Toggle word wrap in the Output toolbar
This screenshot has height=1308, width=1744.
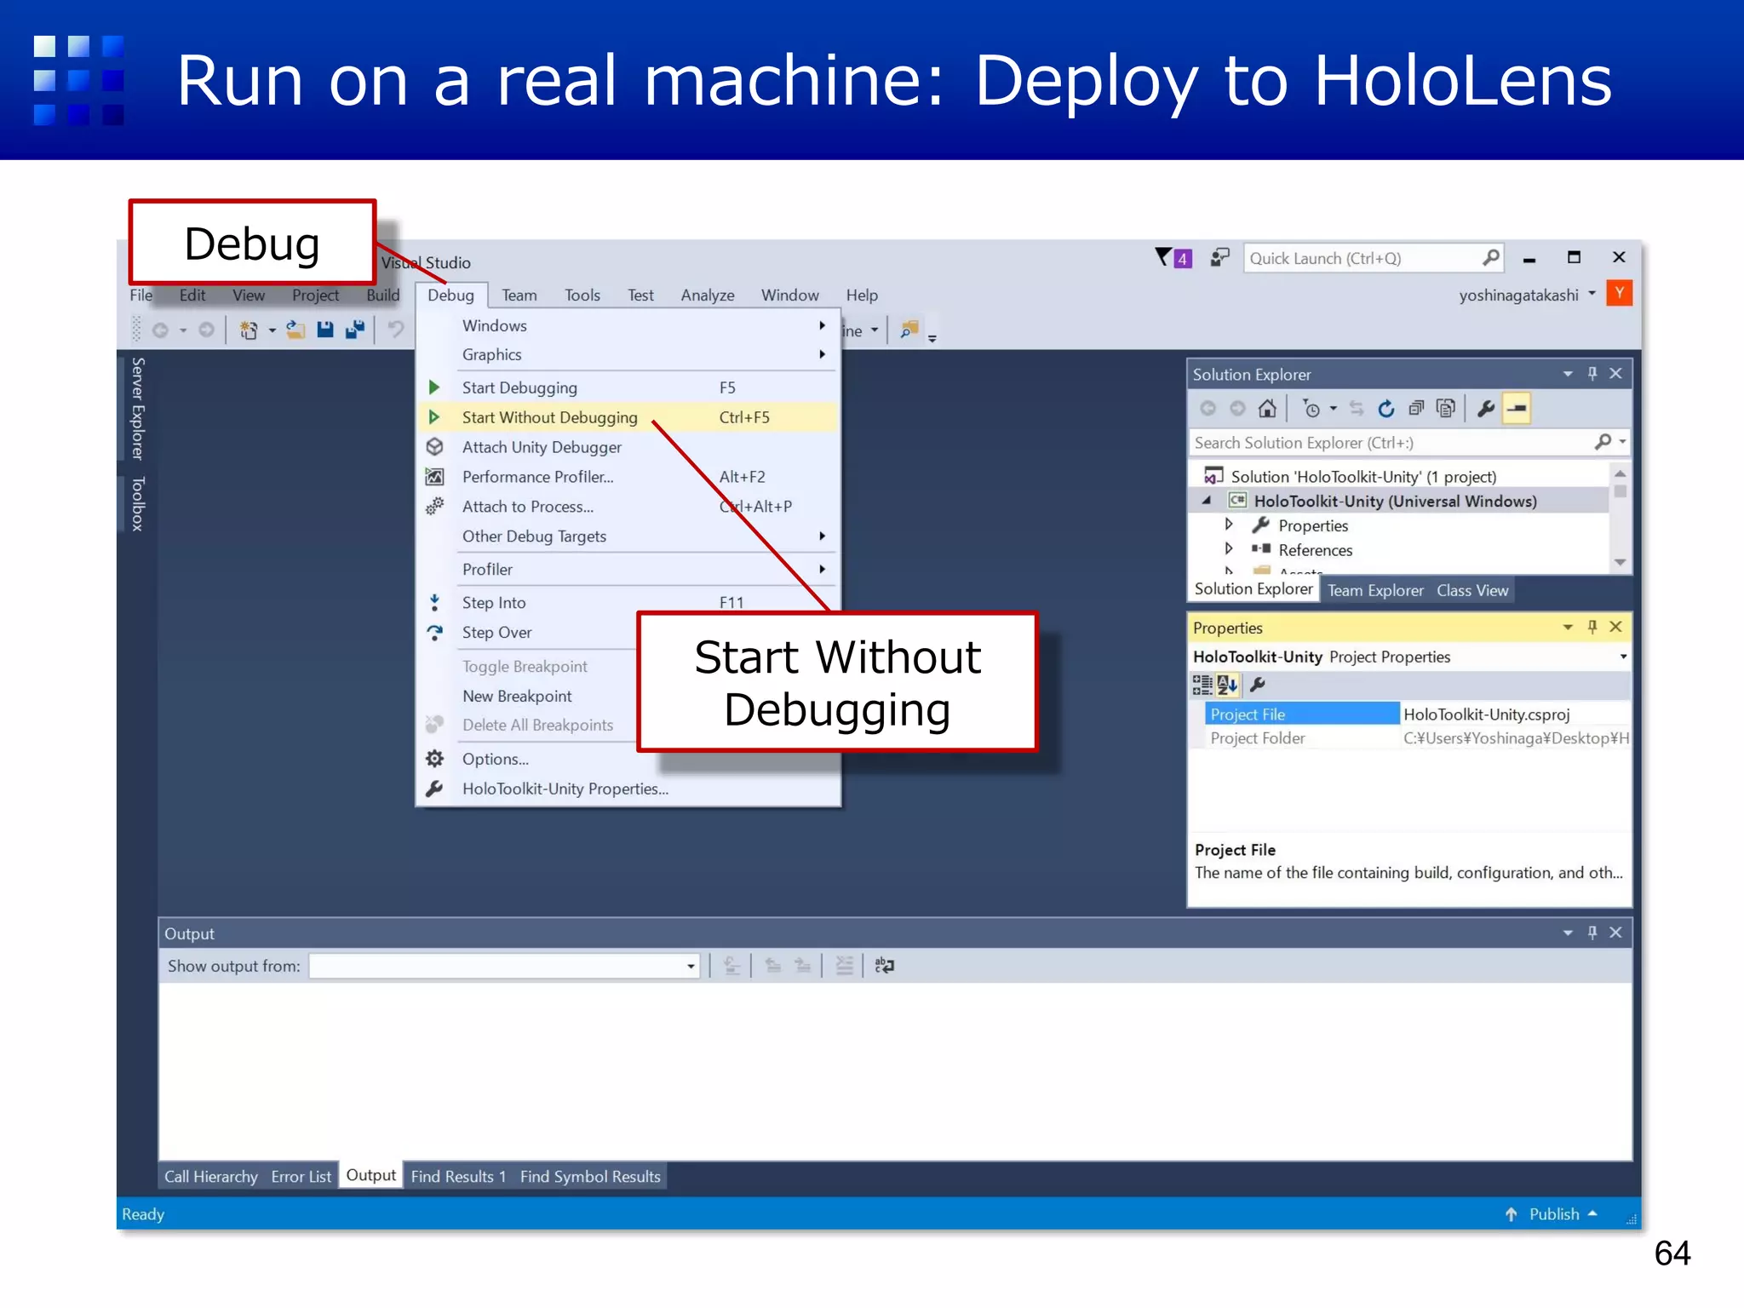(x=885, y=966)
